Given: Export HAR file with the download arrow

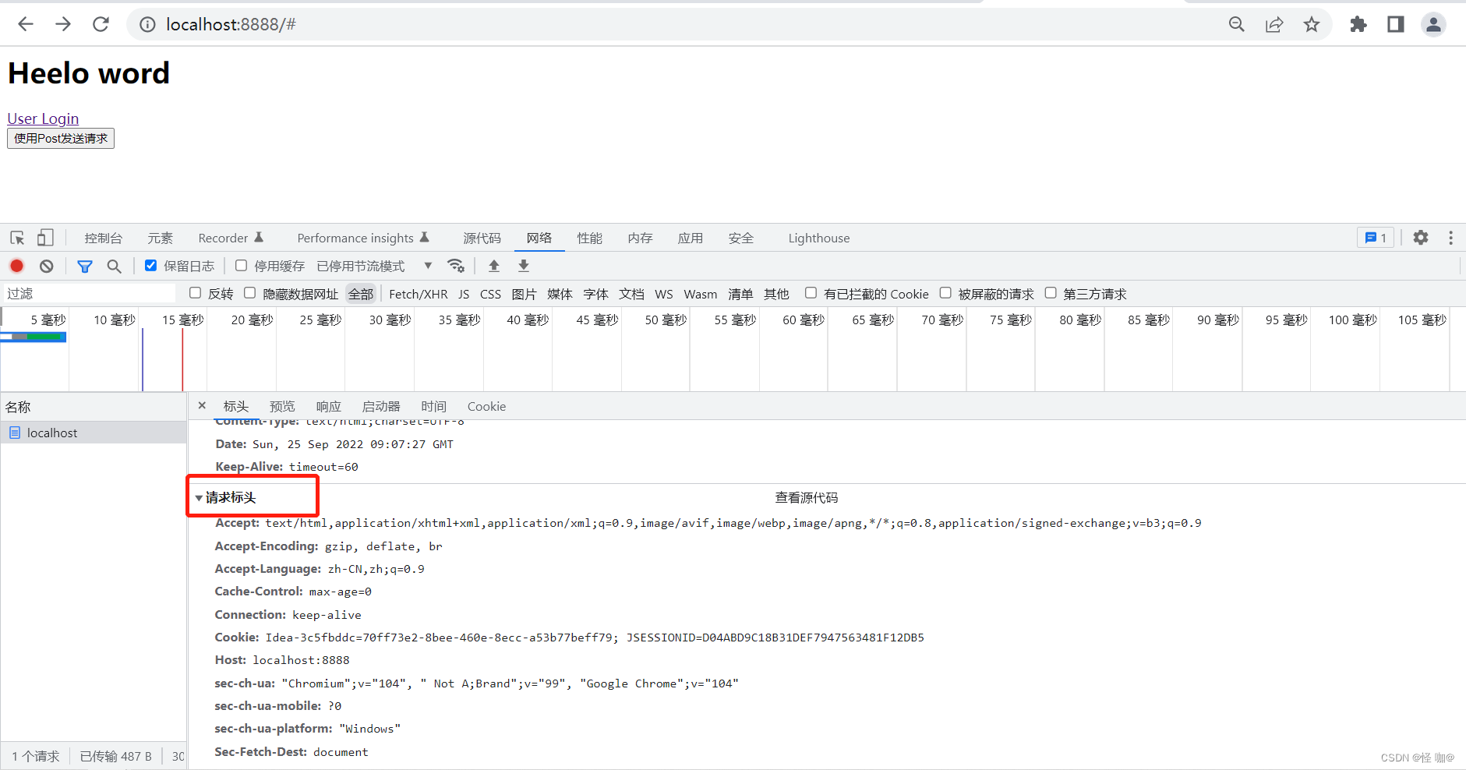Looking at the screenshot, I should [x=524, y=266].
